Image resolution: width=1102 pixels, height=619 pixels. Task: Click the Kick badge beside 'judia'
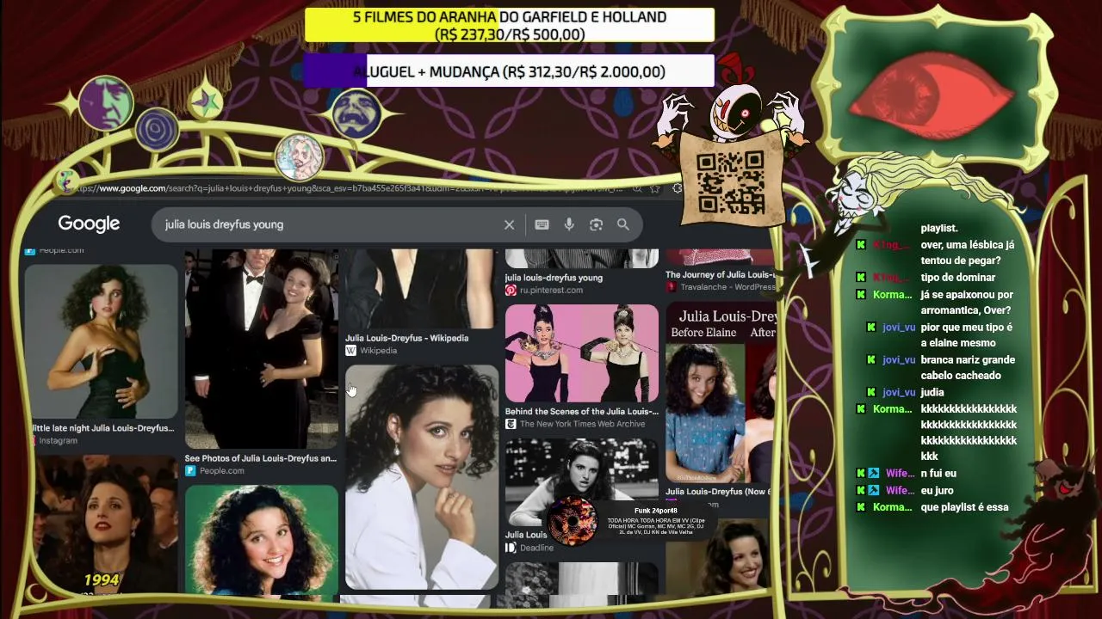click(x=870, y=393)
